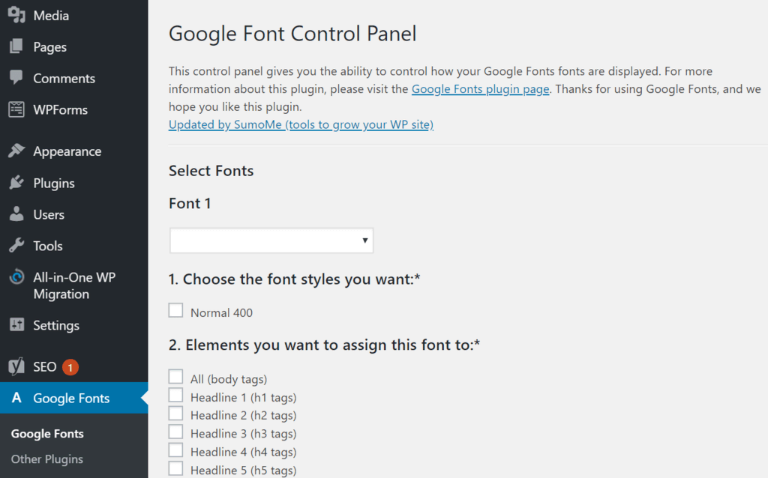Open Plugins using its plug icon
This screenshot has height=478, width=768.
pos(16,183)
